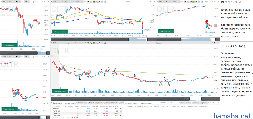Click up arrow of positions table scrollbar
Screen dimensions: 253x119
coord(121,108)
